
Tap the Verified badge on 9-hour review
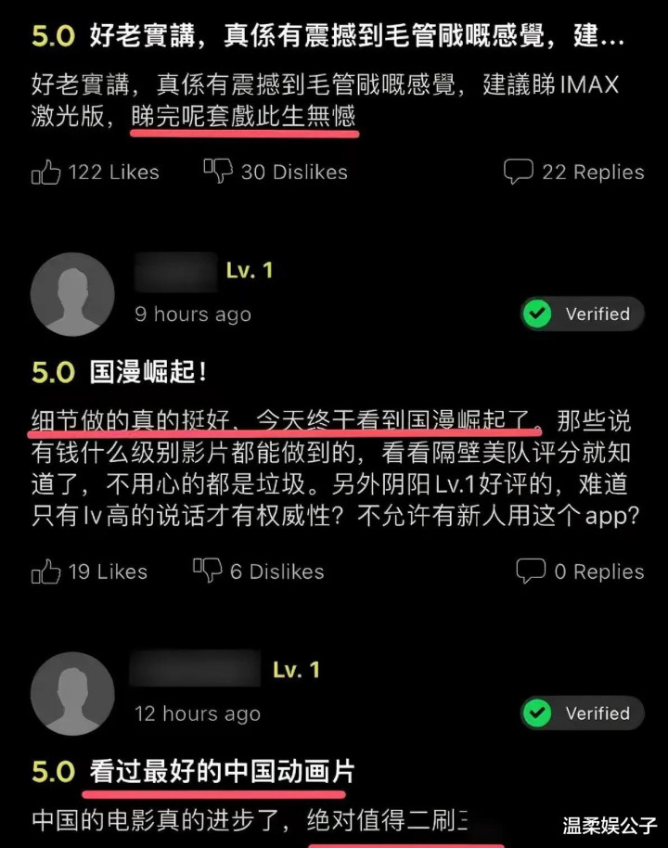[x=583, y=314]
